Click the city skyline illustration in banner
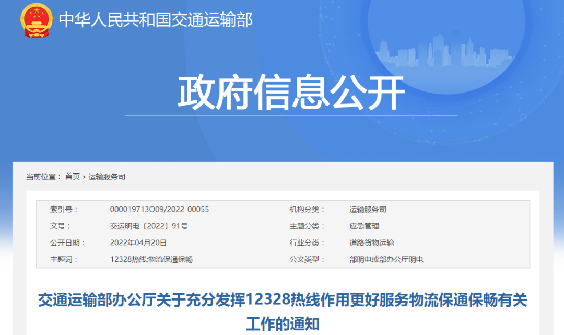 tap(445, 50)
